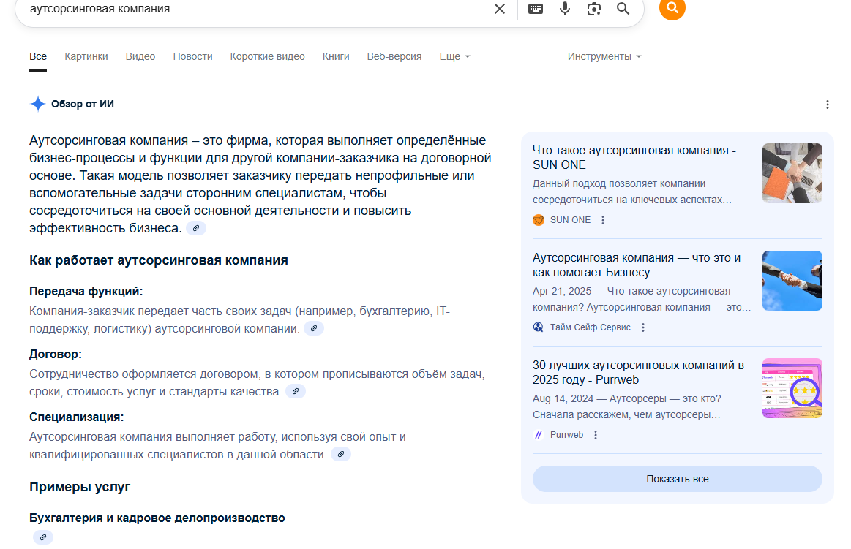Click the Тайм Сейф Сервис favicon
This screenshot has height=549, width=851.
click(539, 327)
